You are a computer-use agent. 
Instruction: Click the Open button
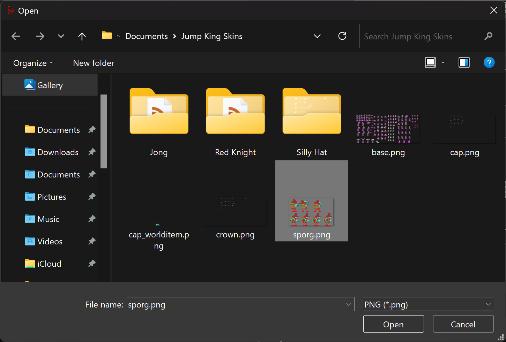393,324
